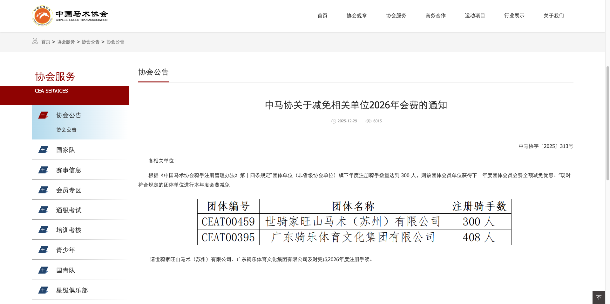Screen dimensions: 610x304
Task: Open the 赛事信息 sidebar label
Action: [x=69, y=170]
